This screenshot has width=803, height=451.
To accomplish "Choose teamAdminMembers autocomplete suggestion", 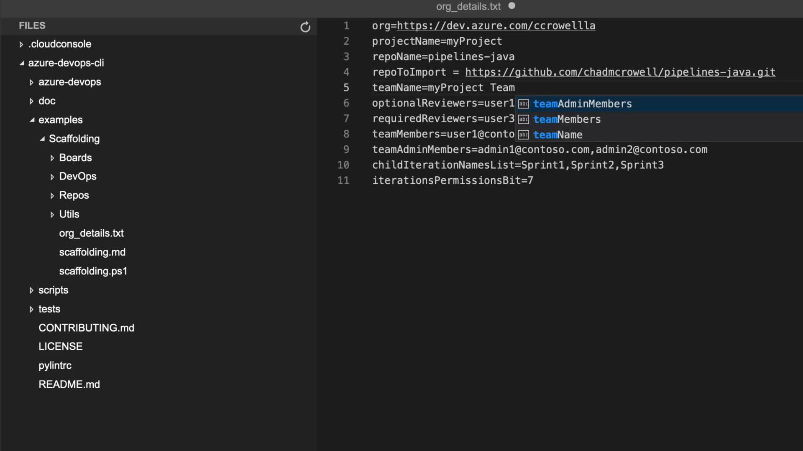I will pos(582,104).
